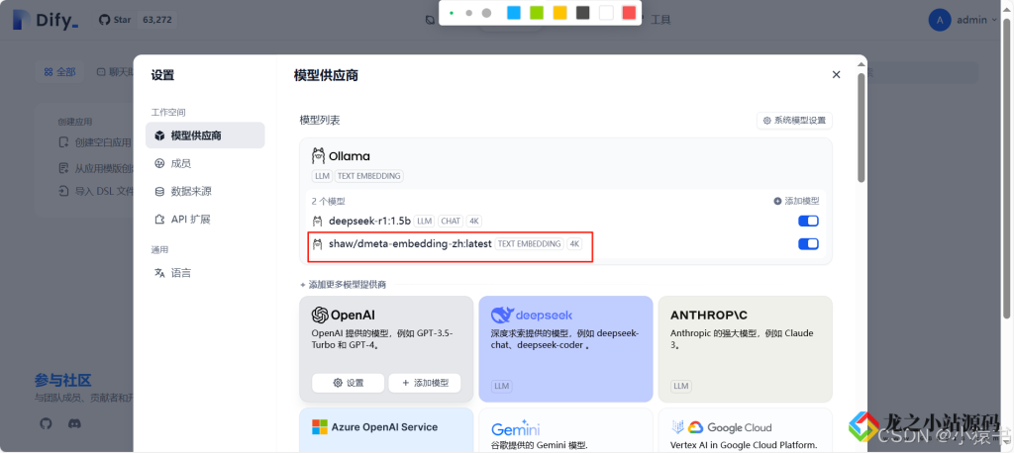Click the deepseek whale logo
The width and height of the screenshot is (1014, 453).
coord(502,315)
